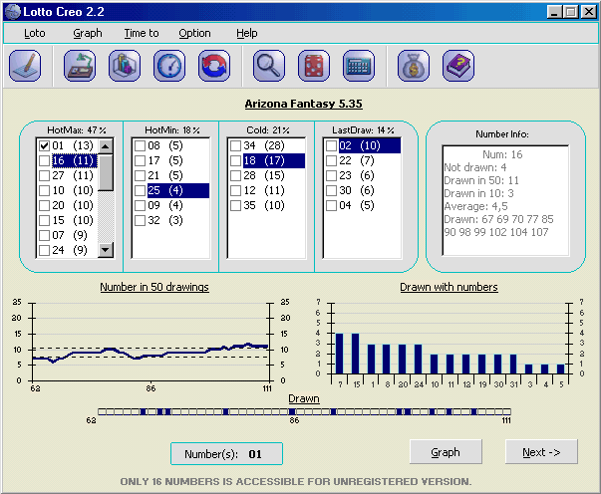The image size is (601, 494).
Task: Open the Graph menu
Action: click(x=88, y=33)
